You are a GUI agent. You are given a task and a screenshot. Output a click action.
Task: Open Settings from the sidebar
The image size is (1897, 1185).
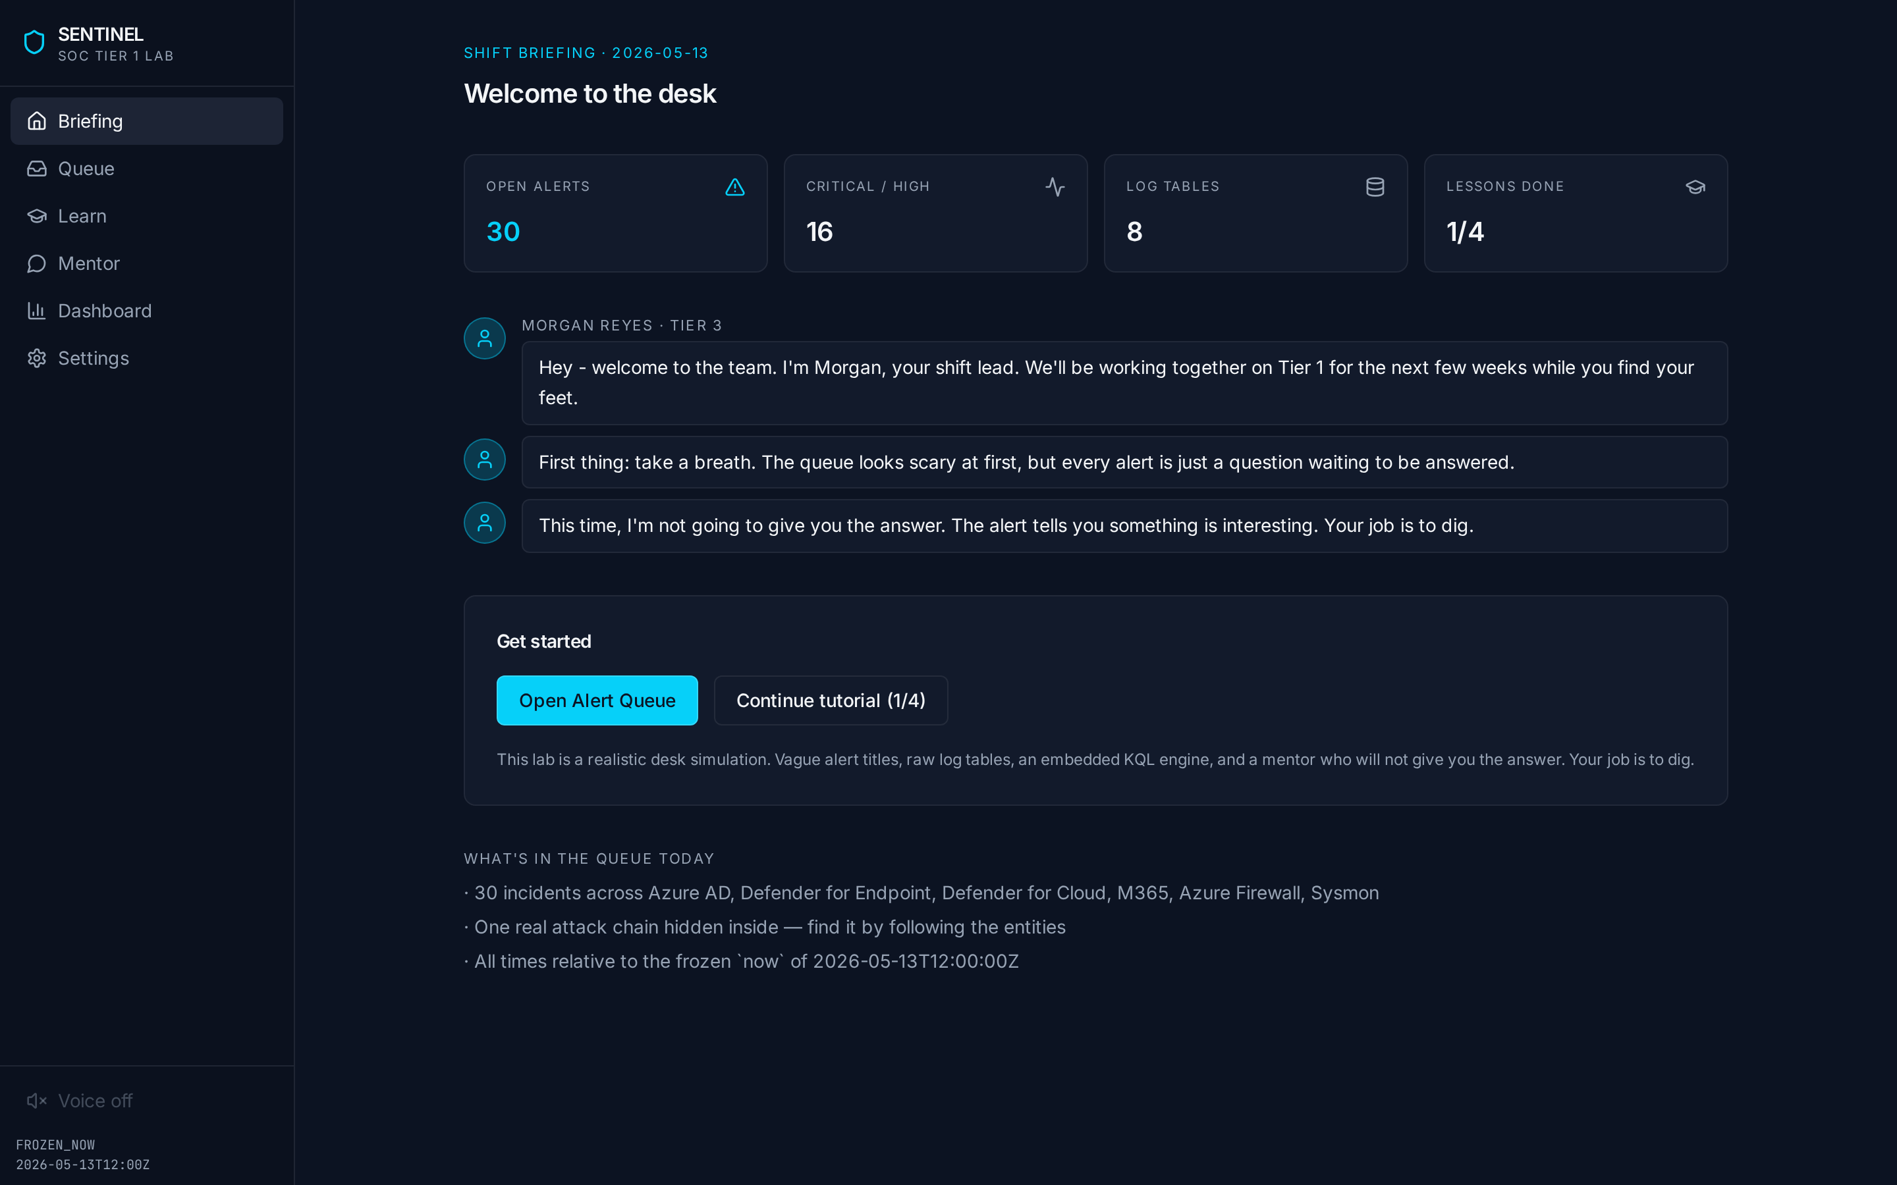[147, 358]
